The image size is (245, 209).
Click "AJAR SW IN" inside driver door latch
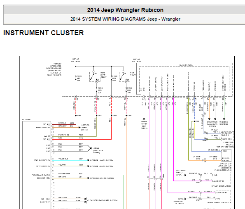coord(218,181)
